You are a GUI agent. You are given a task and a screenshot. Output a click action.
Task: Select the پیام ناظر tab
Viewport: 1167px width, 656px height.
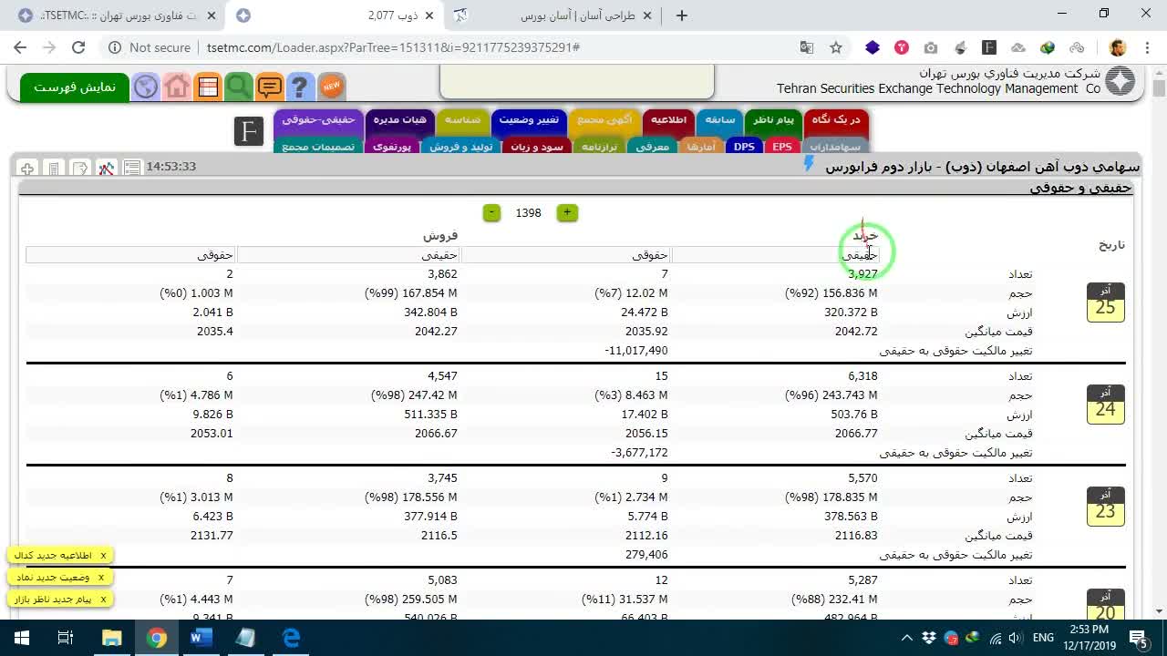click(773, 120)
